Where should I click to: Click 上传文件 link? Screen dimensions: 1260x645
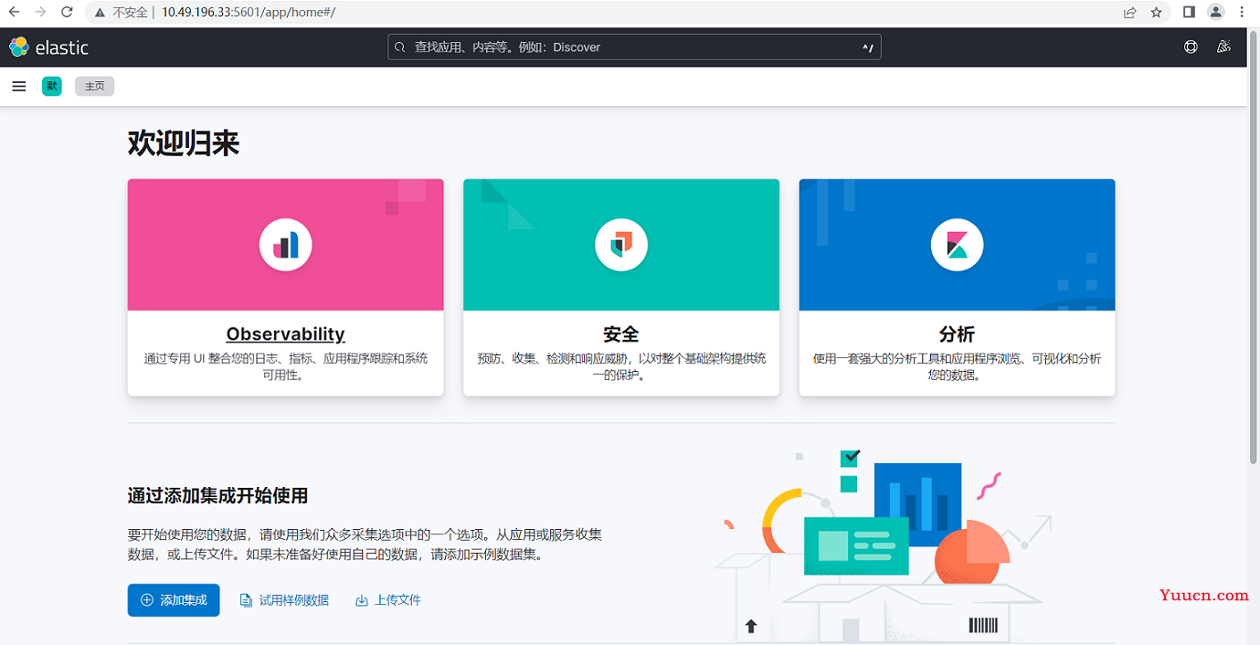(x=388, y=600)
